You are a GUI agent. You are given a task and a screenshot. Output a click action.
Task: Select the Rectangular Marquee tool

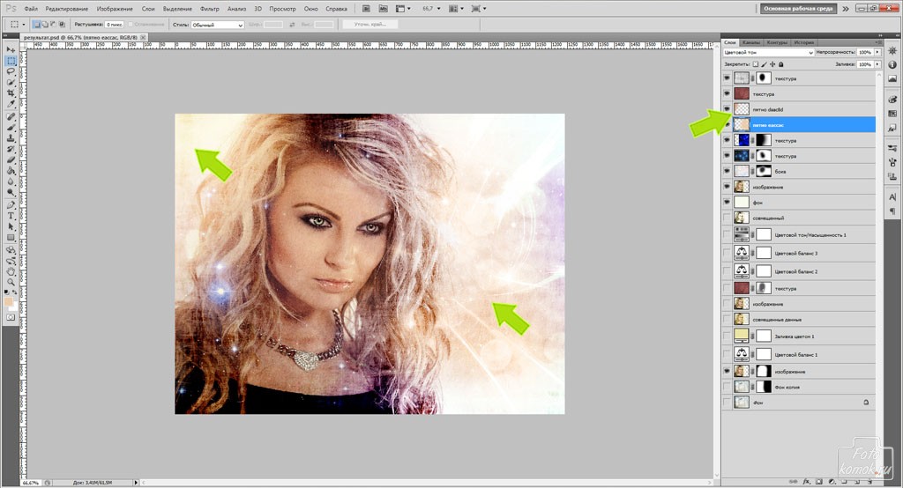pyautogui.click(x=11, y=61)
